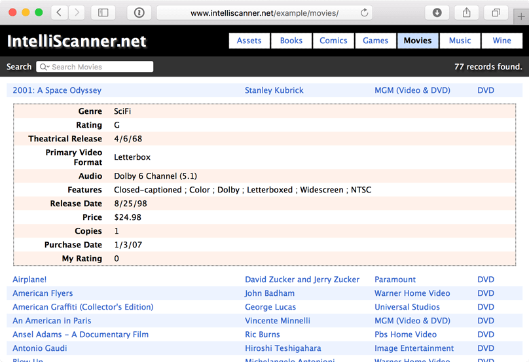Open Ansel Adams – A Documentary Film
This screenshot has width=529, height=362.
pyautogui.click(x=81, y=335)
